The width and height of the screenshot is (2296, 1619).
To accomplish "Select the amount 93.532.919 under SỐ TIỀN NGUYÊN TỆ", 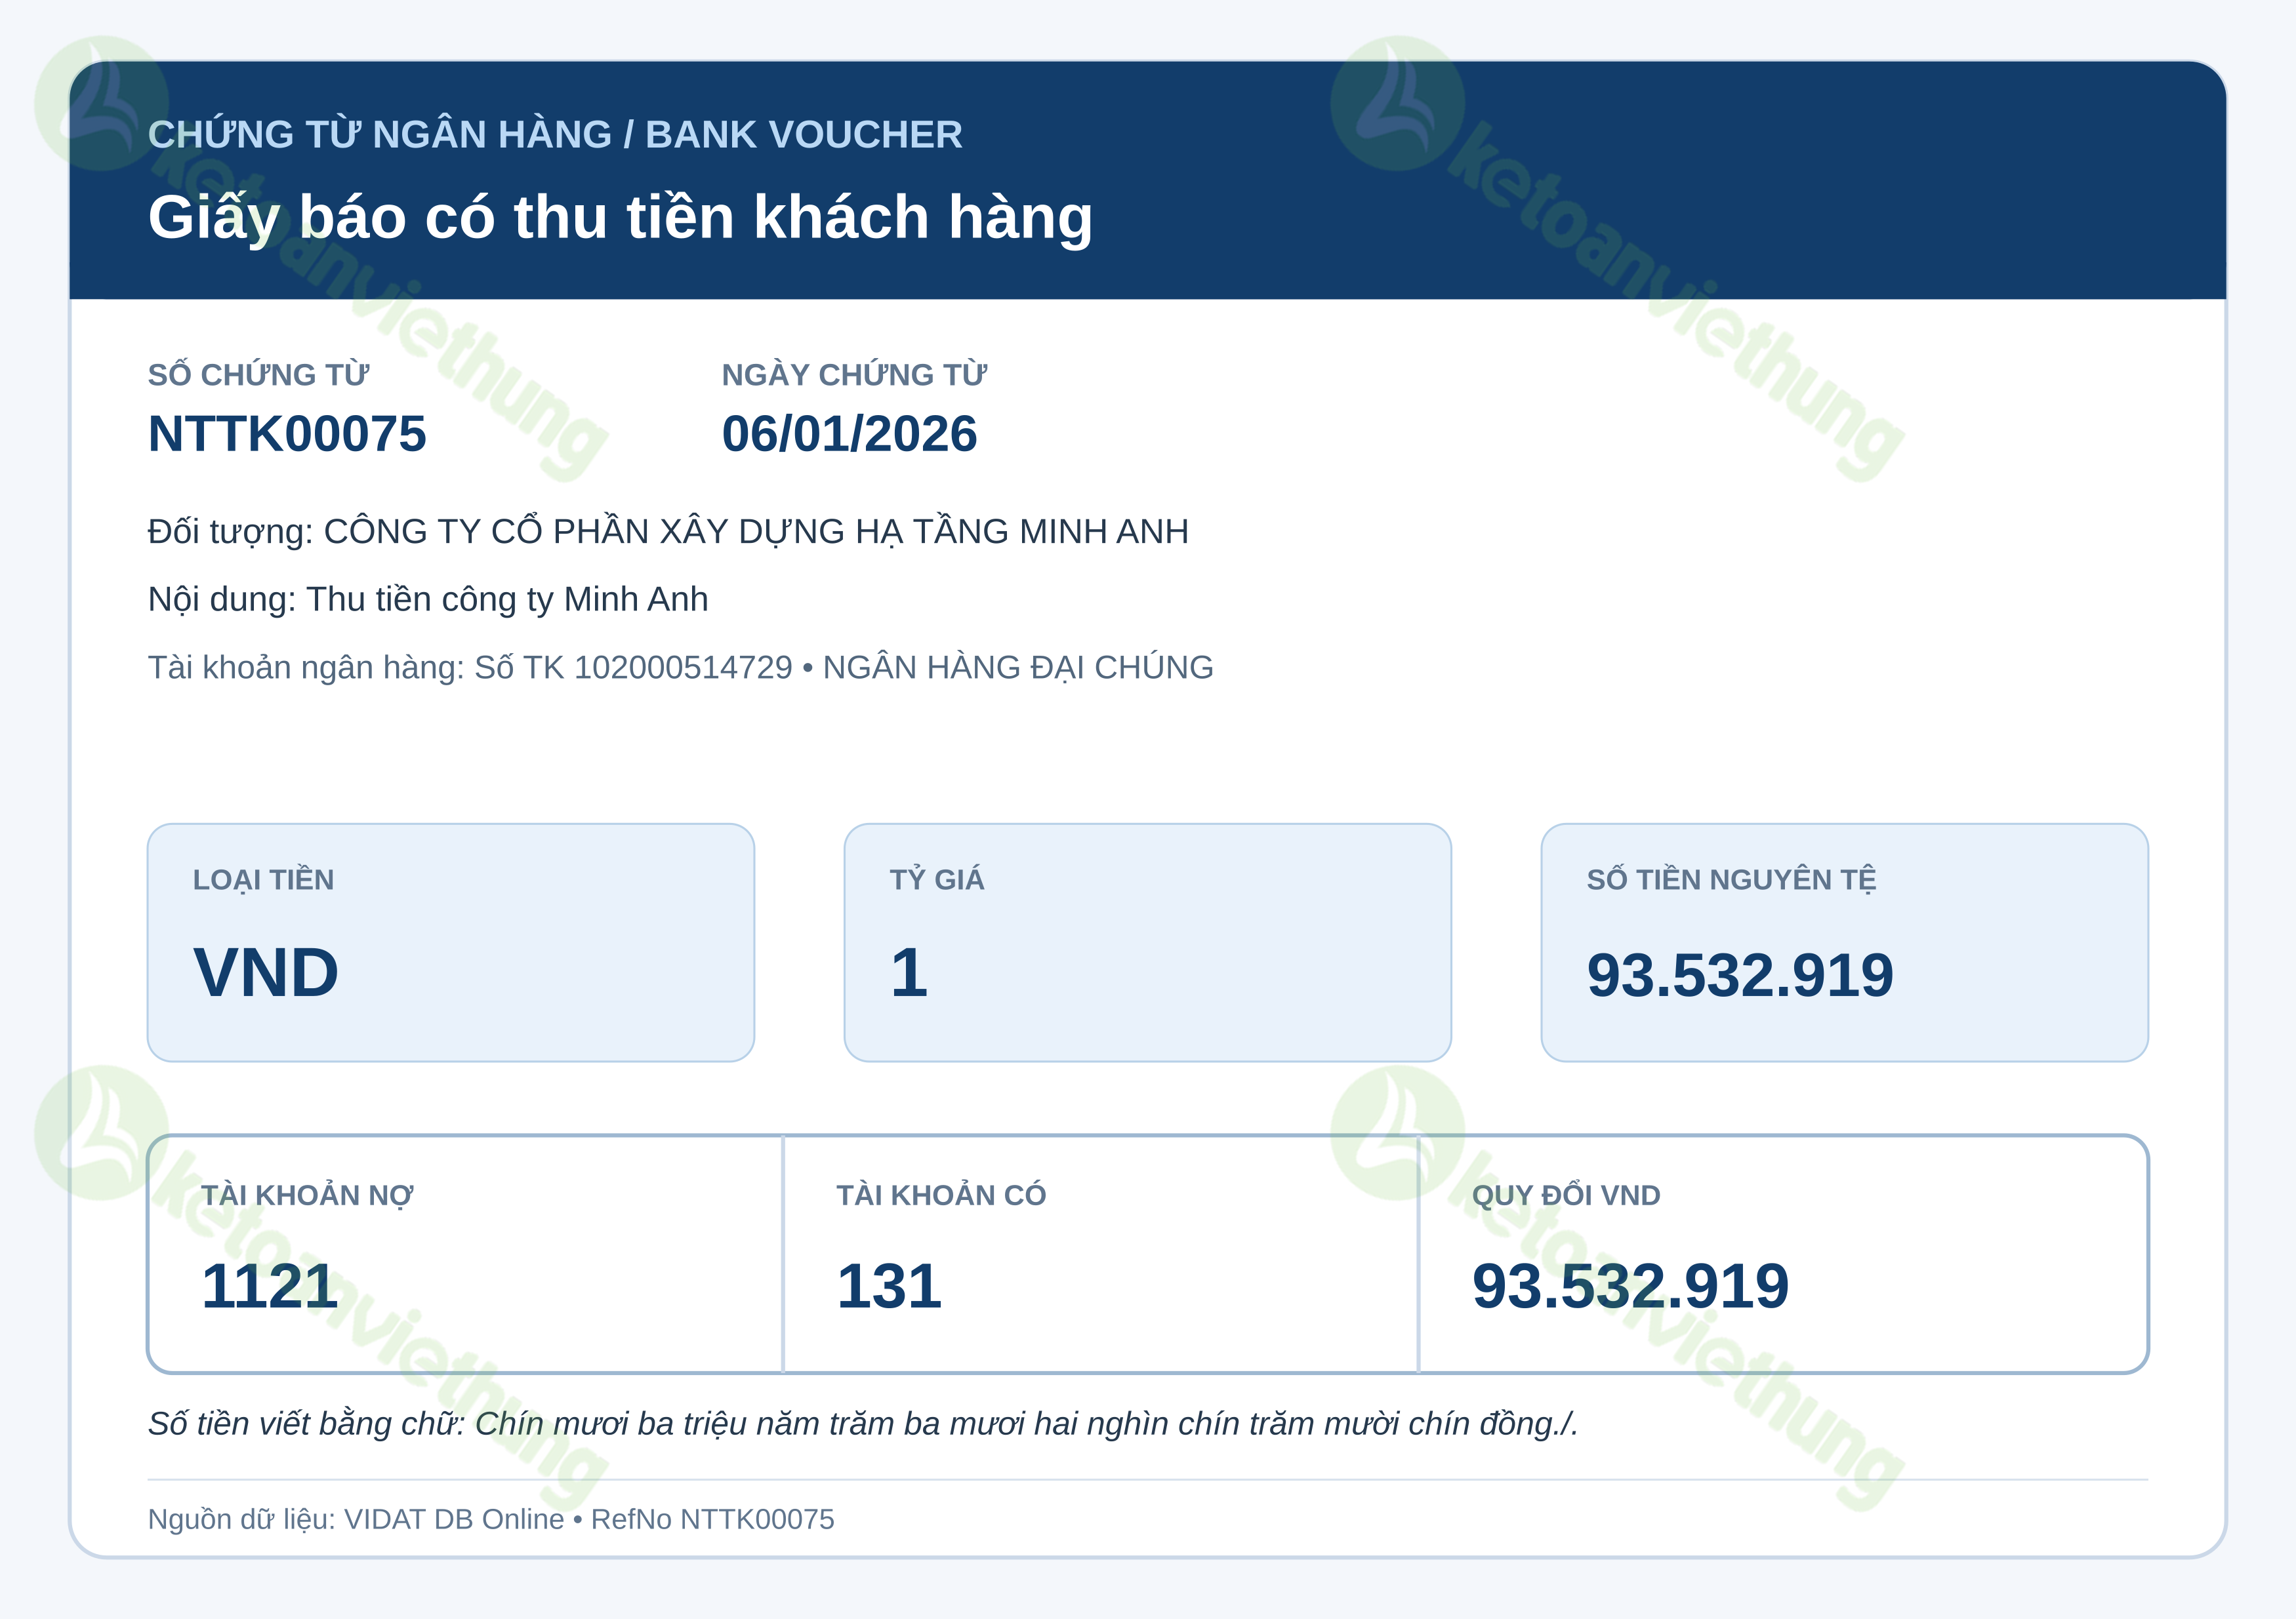I will click(1740, 975).
